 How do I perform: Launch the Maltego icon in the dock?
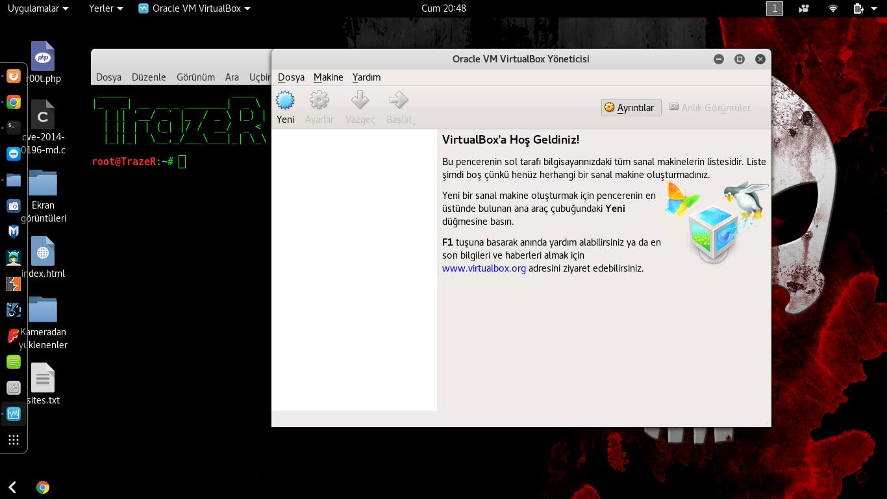(14, 232)
